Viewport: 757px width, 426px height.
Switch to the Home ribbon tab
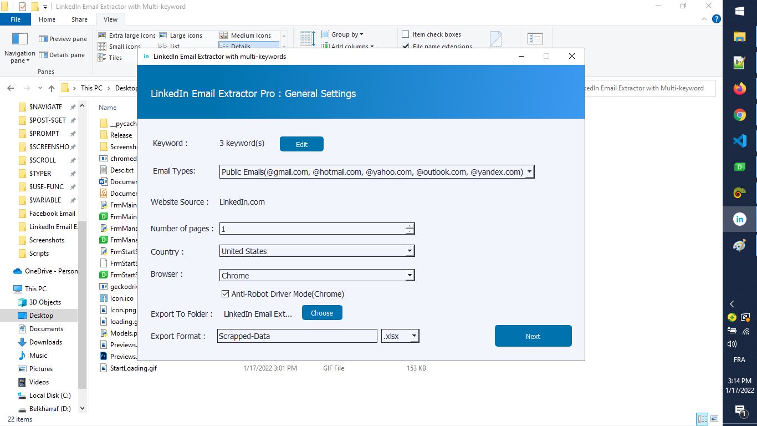(x=47, y=19)
